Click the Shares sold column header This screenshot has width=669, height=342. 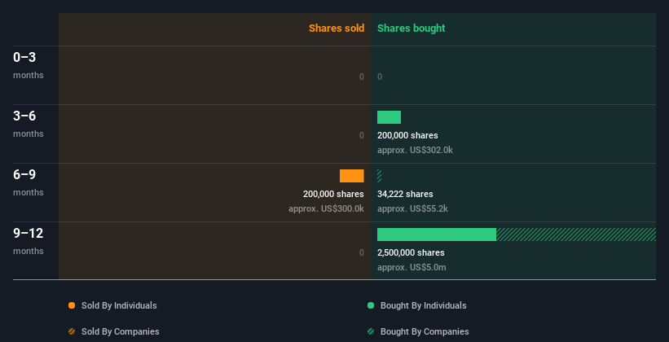pyautogui.click(x=337, y=28)
